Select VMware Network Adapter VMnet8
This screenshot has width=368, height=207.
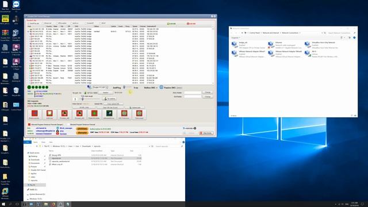pyautogui.click(x=285, y=53)
